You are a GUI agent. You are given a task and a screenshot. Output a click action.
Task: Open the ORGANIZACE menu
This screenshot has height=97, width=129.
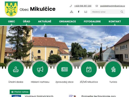coord(68,21)
